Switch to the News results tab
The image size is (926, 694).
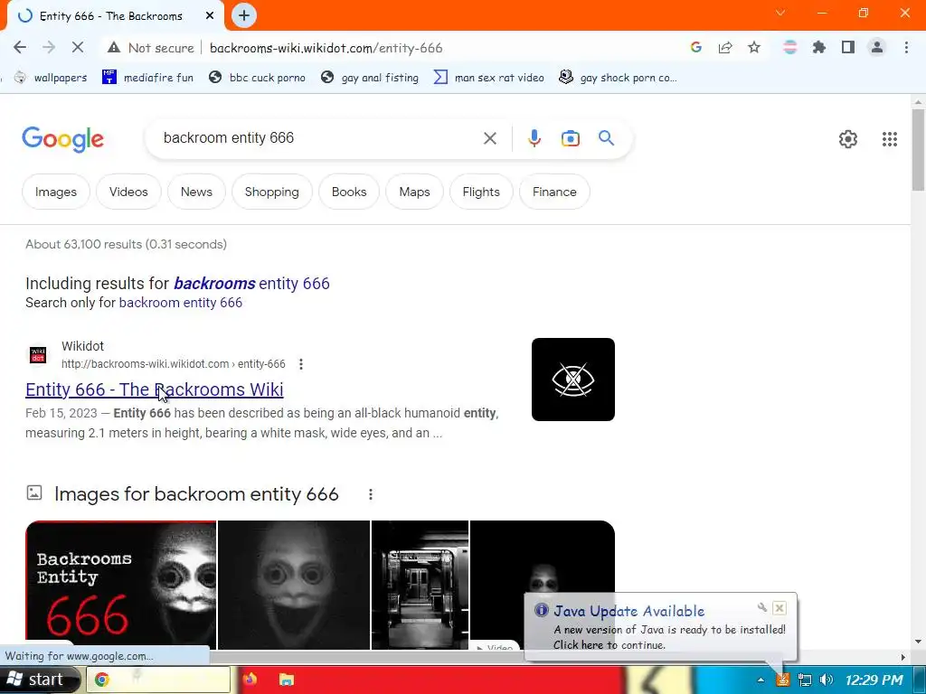pyautogui.click(x=196, y=192)
